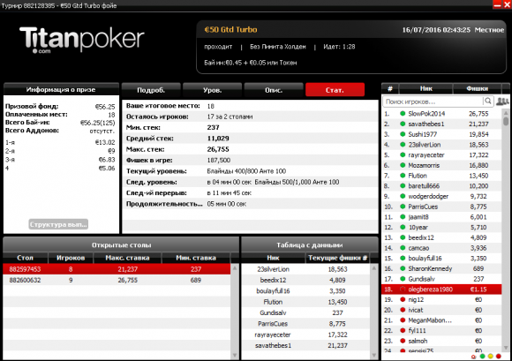Sort player list by the # column
The width and height of the screenshot is (512, 361).
coord(390,88)
